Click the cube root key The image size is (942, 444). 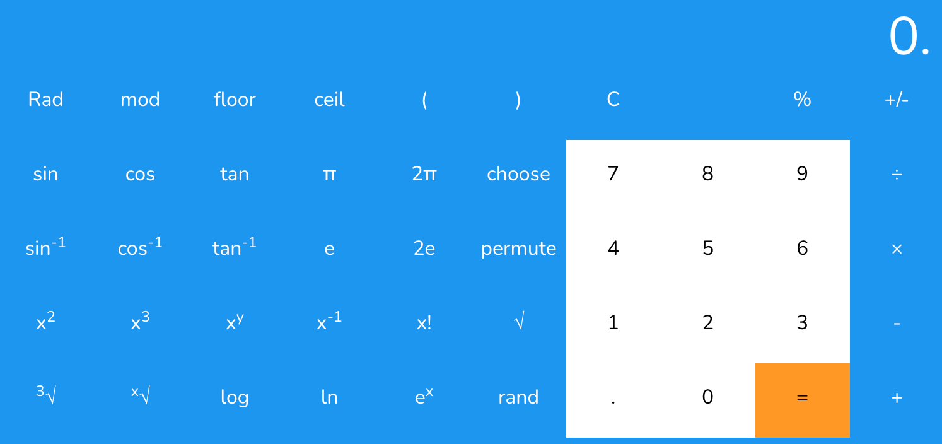[x=45, y=397]
